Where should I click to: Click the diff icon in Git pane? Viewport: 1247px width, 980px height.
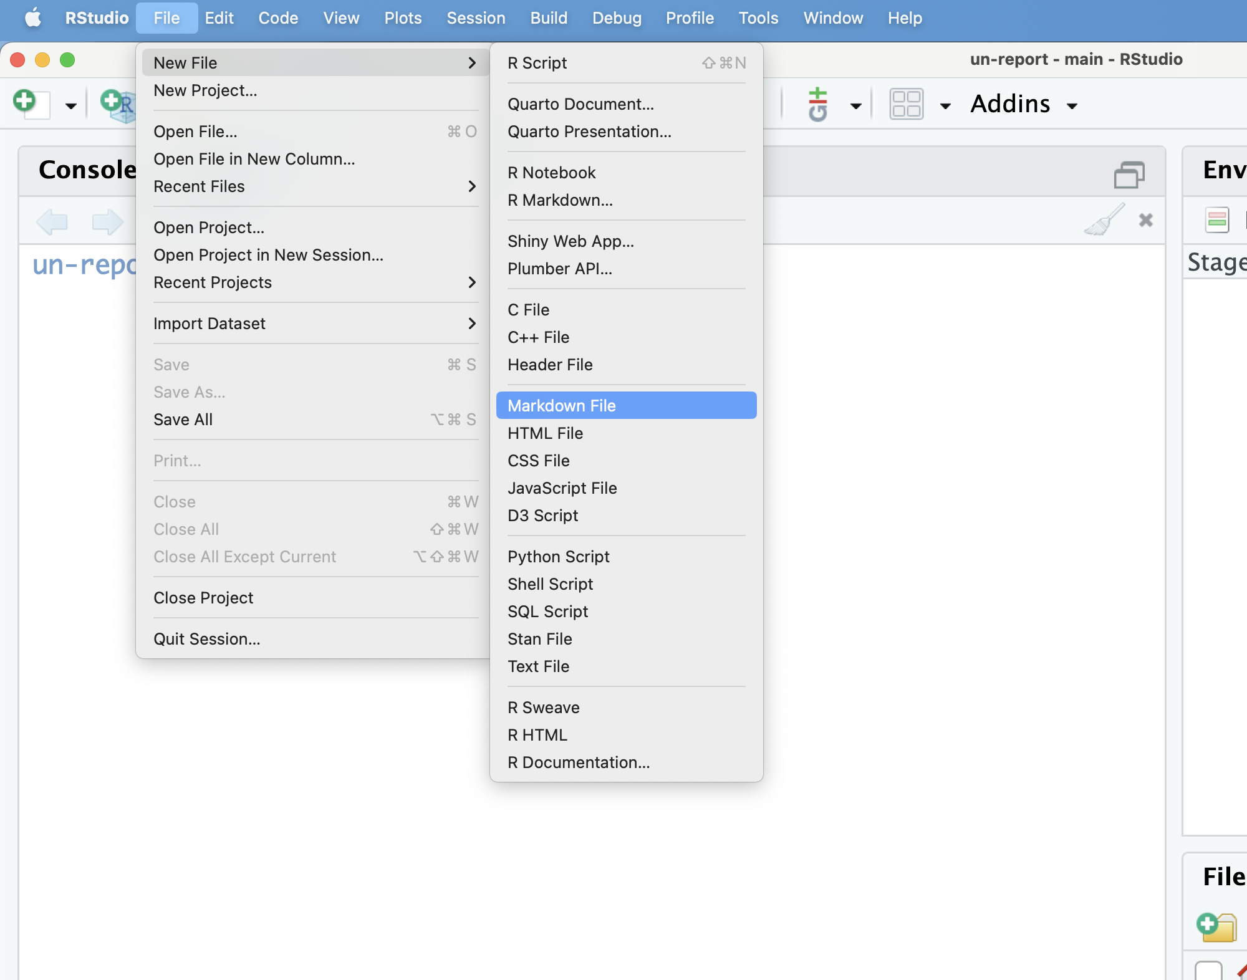point(1217,220)
